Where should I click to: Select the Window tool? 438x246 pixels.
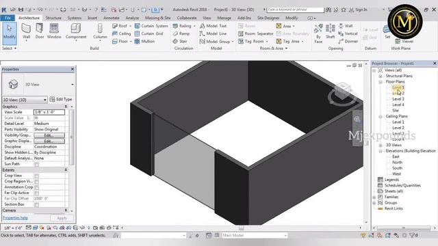(54, 31)
